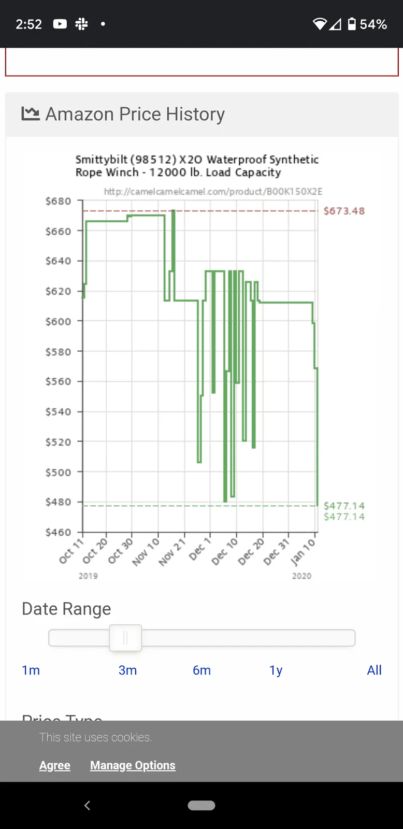Tap the Wi-Fi status icon

pos(320,24)
